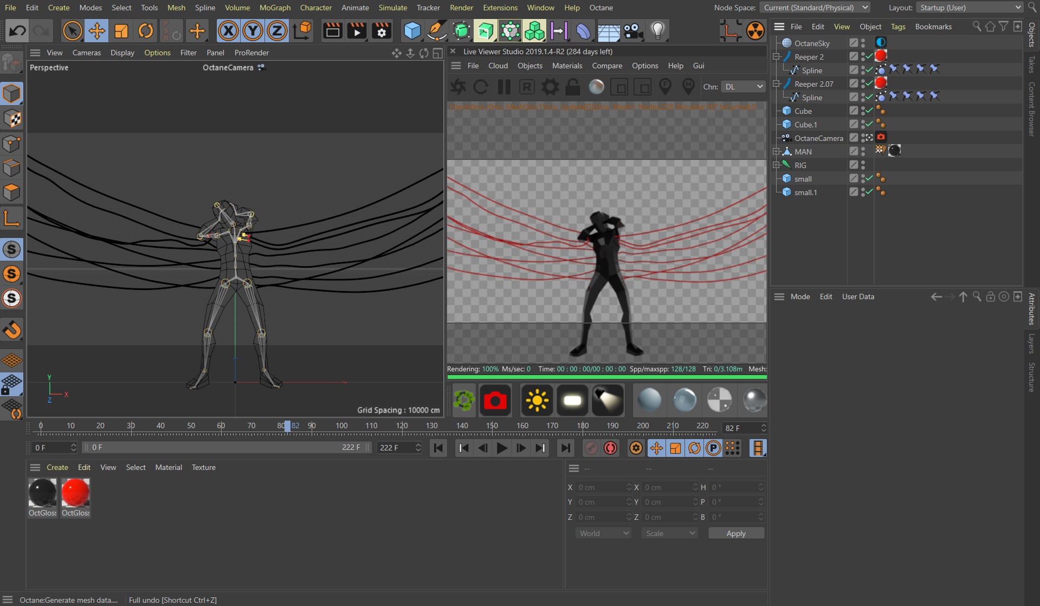This screenshot has height=606, width=1040.
Task: Open the Chn DL channel dropdown
Action: coord(744,87)
